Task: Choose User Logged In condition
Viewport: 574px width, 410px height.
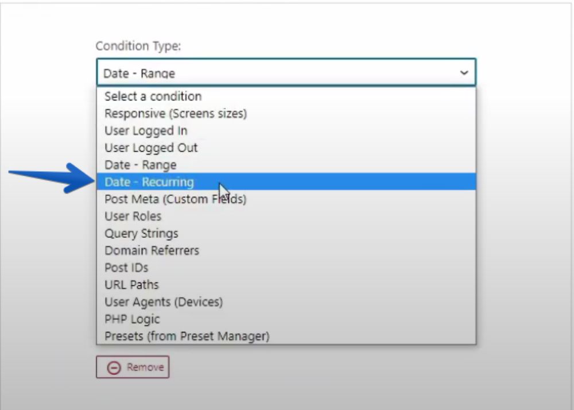Action: pos(286,131)
